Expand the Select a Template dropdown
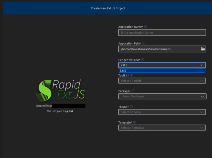212x158 pixels. point(162,128)
